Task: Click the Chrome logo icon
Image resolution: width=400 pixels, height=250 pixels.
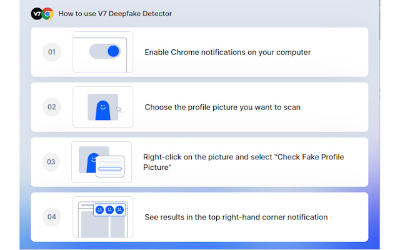Action: tap(47, 14)
